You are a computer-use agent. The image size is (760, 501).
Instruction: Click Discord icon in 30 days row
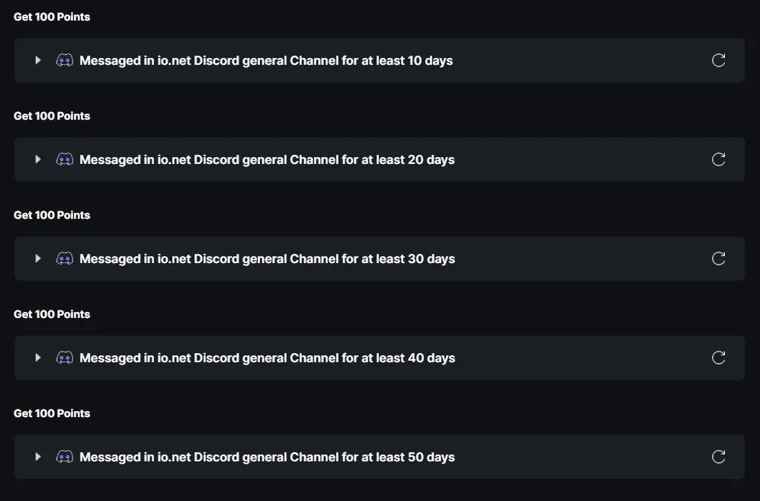pyautogui.click(x=65, y=259)
